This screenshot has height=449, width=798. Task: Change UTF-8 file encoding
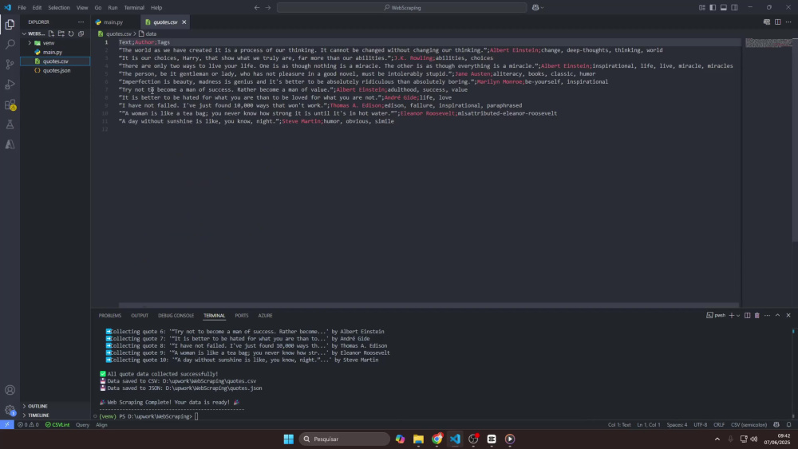pyautogui.click(x=701, y=424)
